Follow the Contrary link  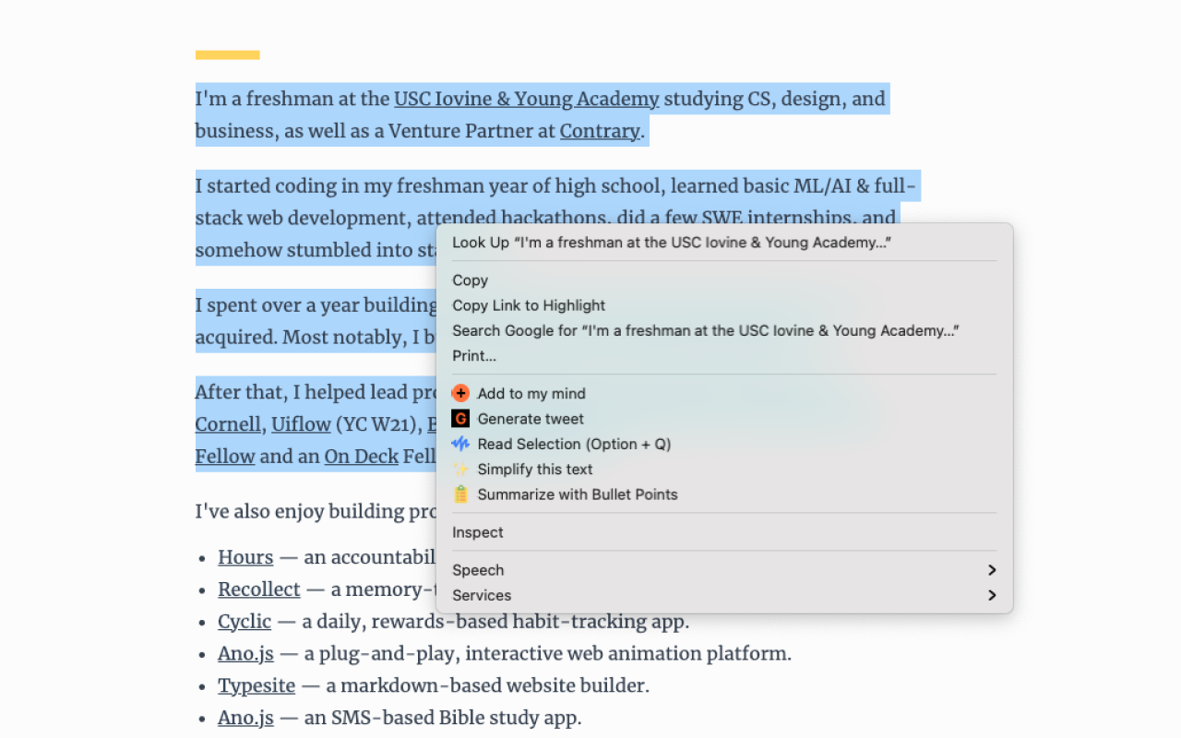pyautogui.click(x=599, y=131)
